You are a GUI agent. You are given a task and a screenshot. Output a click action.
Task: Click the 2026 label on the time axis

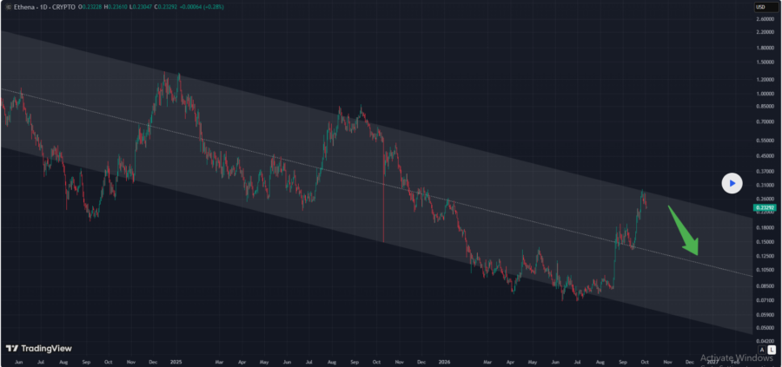pyautogui.click(x=444, y=362)
